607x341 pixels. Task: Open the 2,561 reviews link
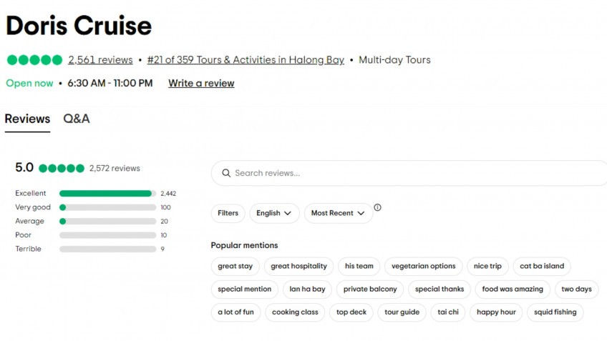tap(100, 60)
